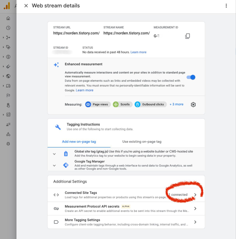Open Measurement Protocol API secrets chevron
Screen dimensions: 236x239
point(195,209)
